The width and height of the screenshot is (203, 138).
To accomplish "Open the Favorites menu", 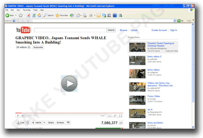I will (27, 10).
